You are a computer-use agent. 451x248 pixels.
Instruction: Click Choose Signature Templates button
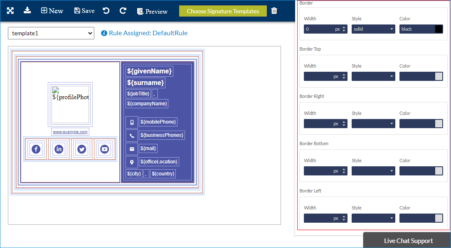click(223, 11)
